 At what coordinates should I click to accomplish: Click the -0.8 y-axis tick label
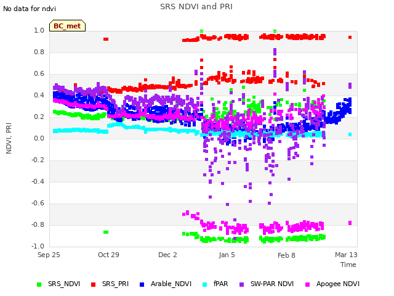[x=38, y=224]
